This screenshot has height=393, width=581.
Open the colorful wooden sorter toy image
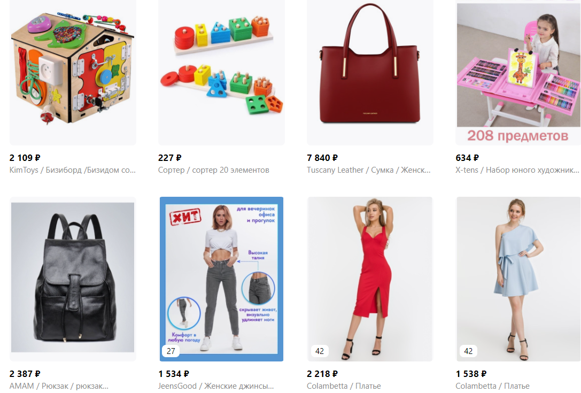(222, 72)
